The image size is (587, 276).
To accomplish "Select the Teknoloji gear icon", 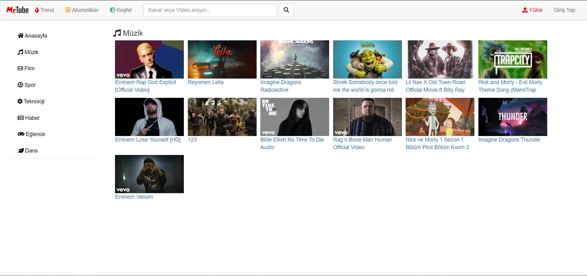I will 20,101.
